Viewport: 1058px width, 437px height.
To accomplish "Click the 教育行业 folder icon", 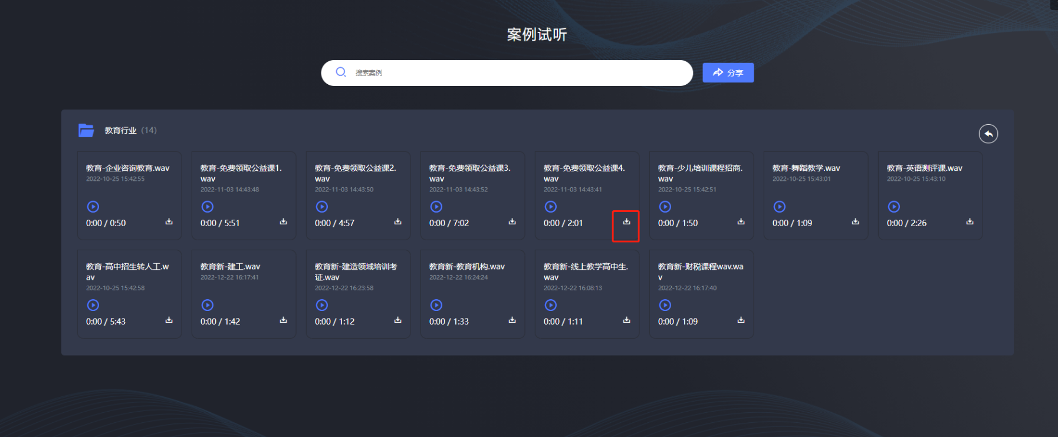I will (86, 130).
